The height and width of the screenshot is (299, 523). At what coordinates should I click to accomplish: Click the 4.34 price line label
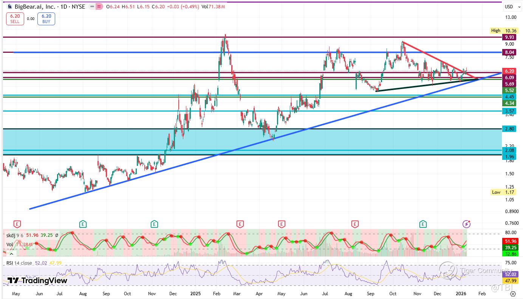click(509, 103)
